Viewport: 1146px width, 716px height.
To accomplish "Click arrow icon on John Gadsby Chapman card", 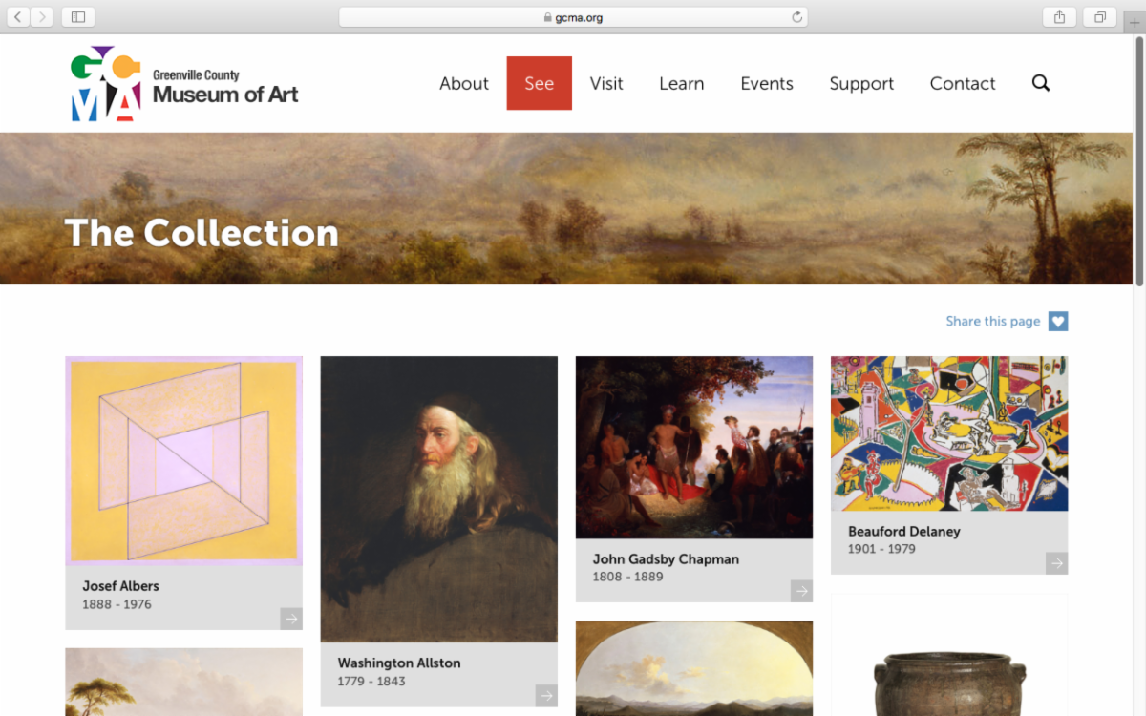I will tap(801, 592).
